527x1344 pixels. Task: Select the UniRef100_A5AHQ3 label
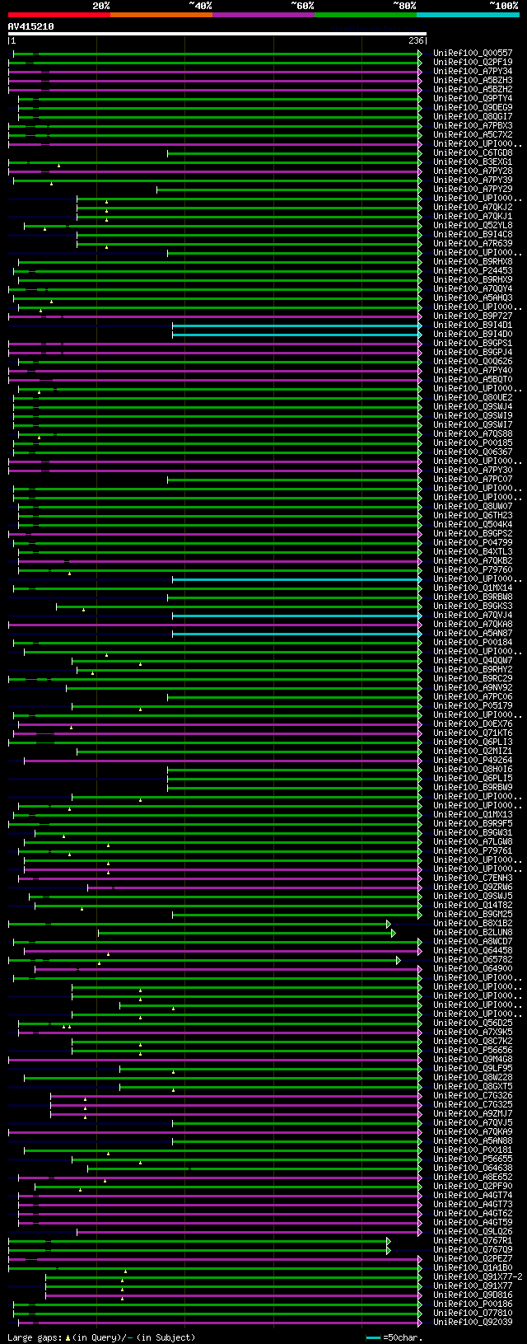(473, 298)
